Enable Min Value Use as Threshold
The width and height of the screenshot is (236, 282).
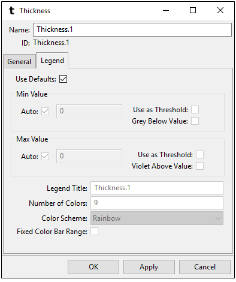[195, 110]
